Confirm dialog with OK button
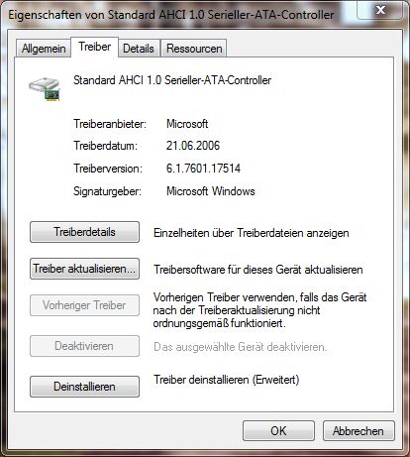This screenshot has width=410, height=457. tap(278, 431)
